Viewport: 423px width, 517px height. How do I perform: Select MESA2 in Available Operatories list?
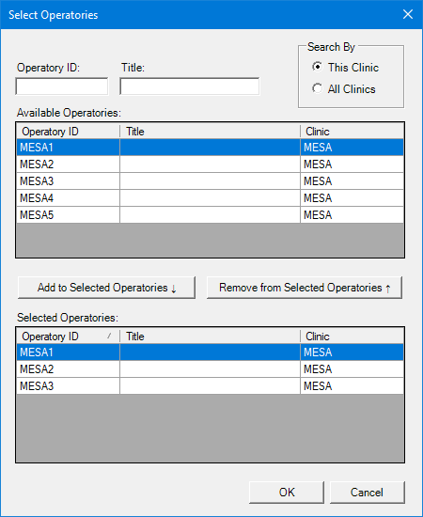[210, 164]
